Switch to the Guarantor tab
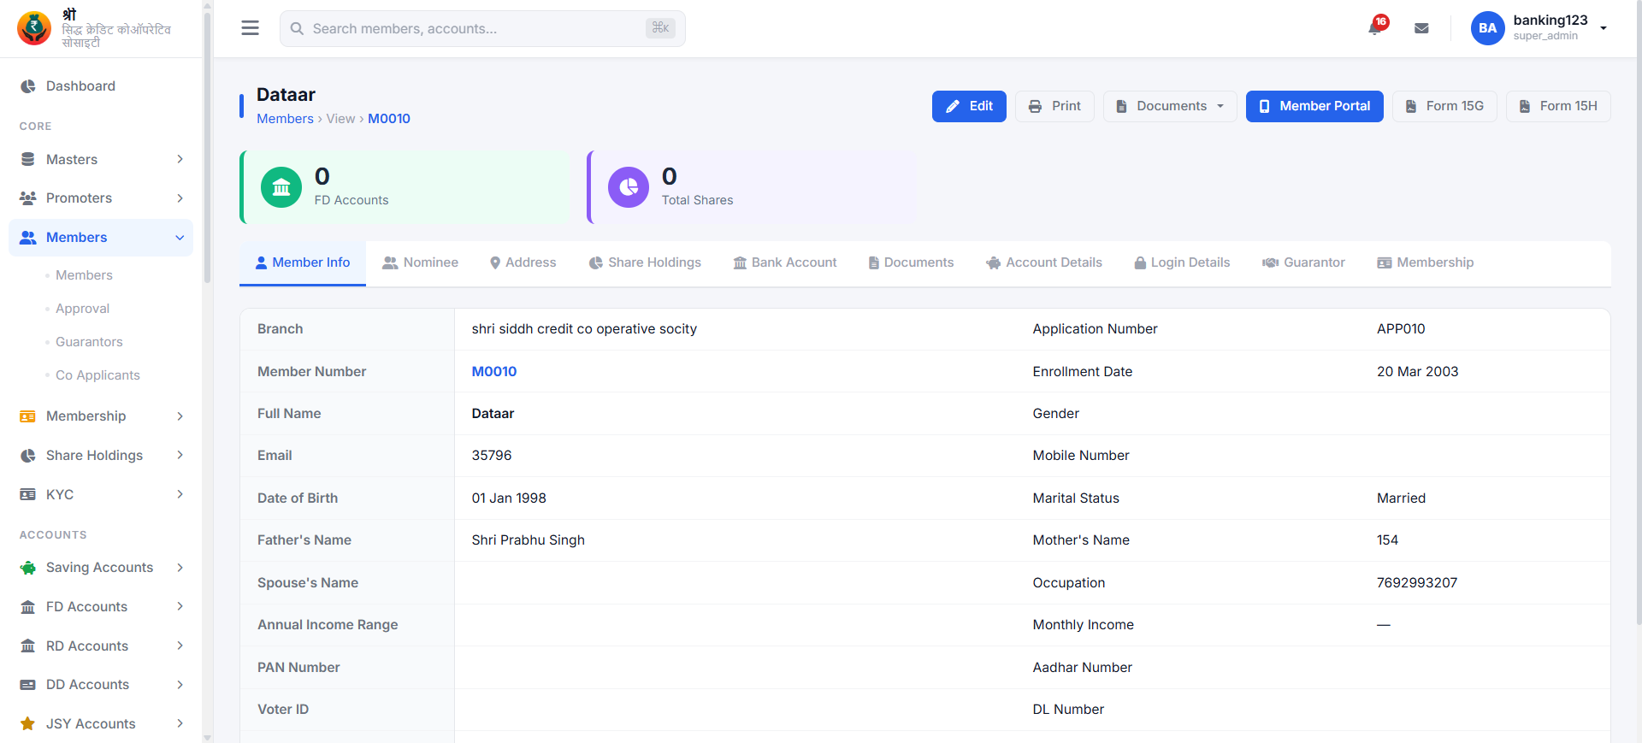This screenshot has height=743, width=1642. pyautogui.click(x=1303, y=263)
